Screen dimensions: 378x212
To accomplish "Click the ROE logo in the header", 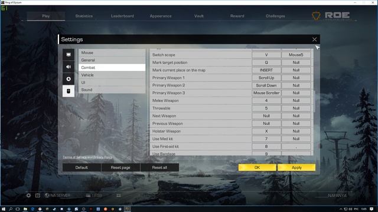I will pyautogui.click(x=331, y=16).
